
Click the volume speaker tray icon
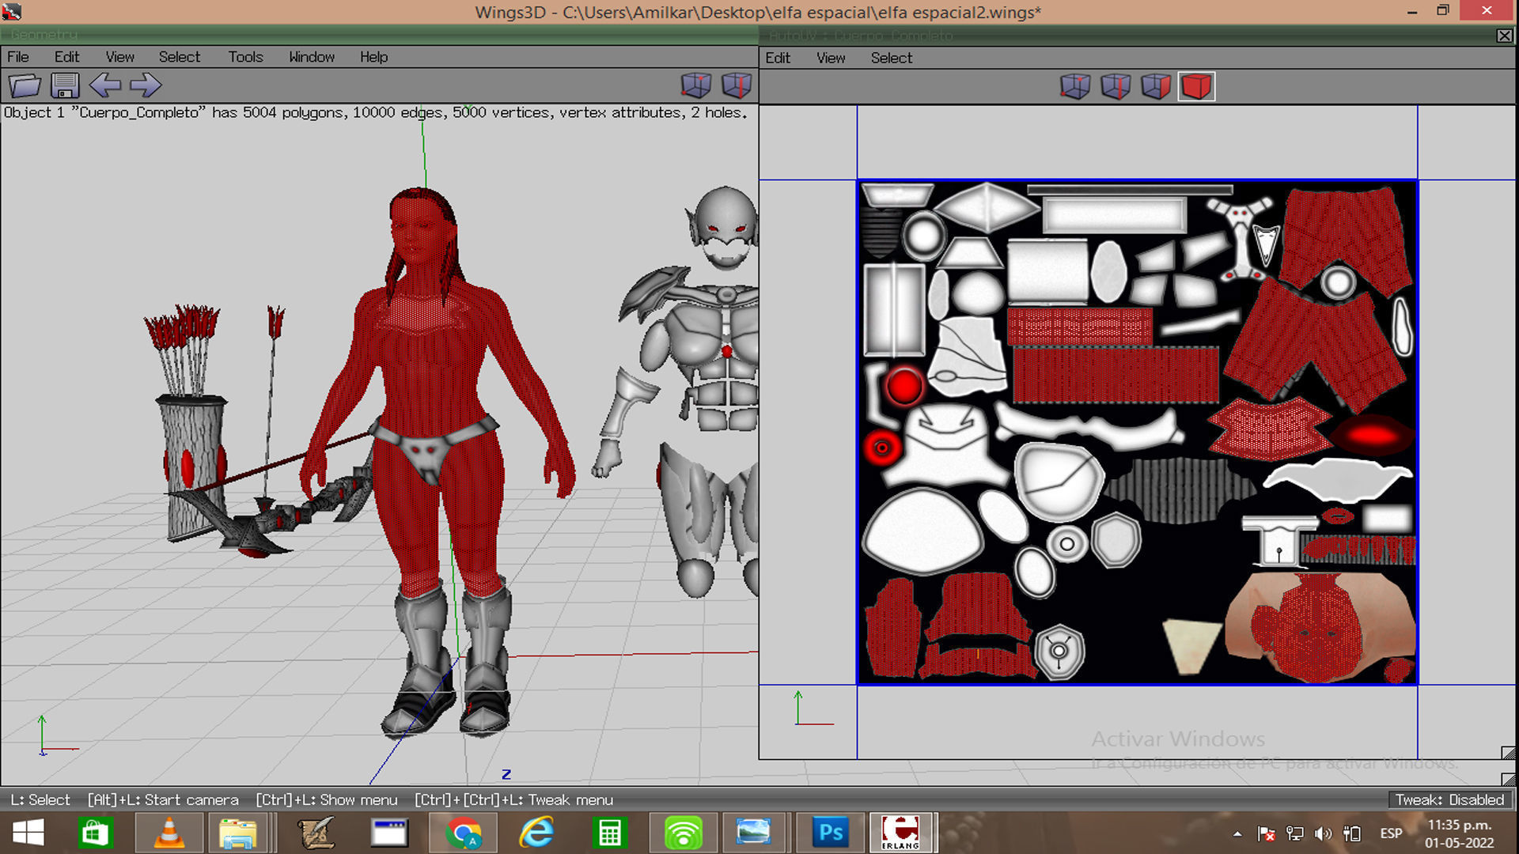coord(1323,833)
